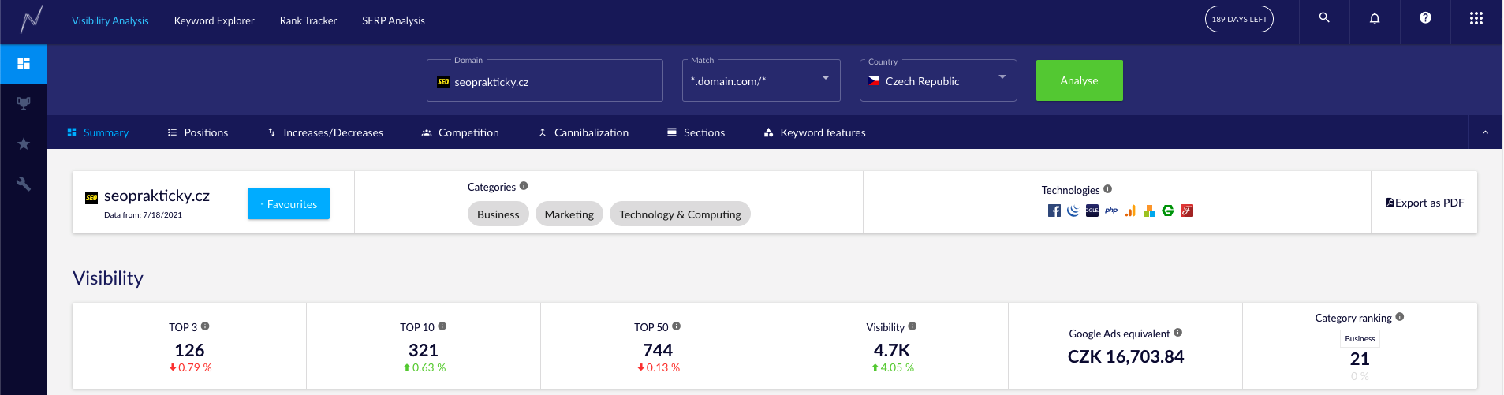Click the Domain input field seoprakticky.cz
This screenshot has height=395, width=1504.
tap(545, 80)
